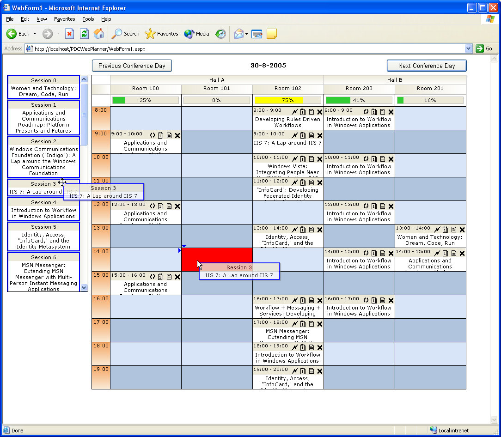The height and width of the screenshot is (437, 501).
Task: Click the yellow Discuss note icon
Action: (272, 34)
